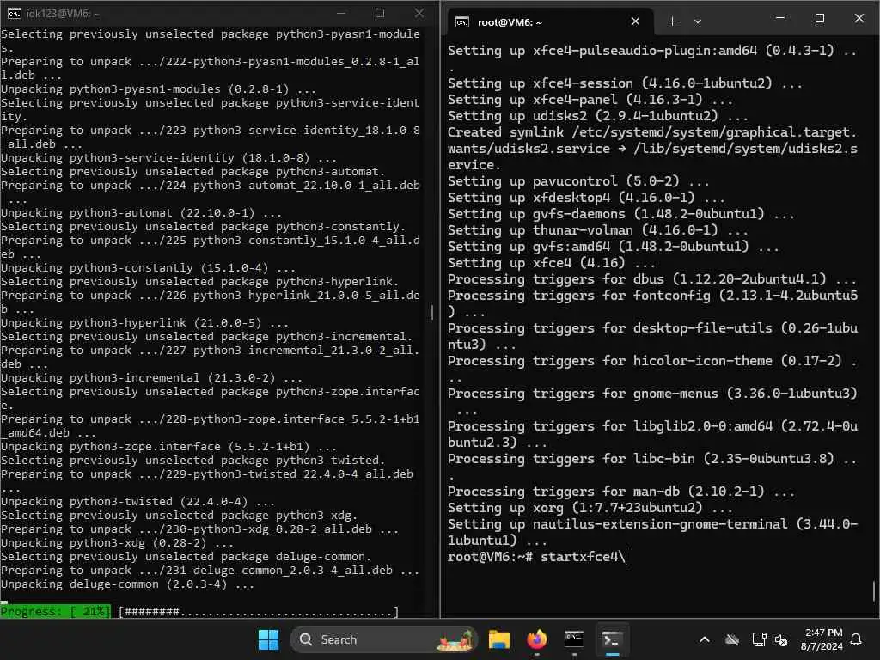880x660 pixels.
Task: Show hidden system tray icons
Action: pyautogui.click(x=705, y=639)
